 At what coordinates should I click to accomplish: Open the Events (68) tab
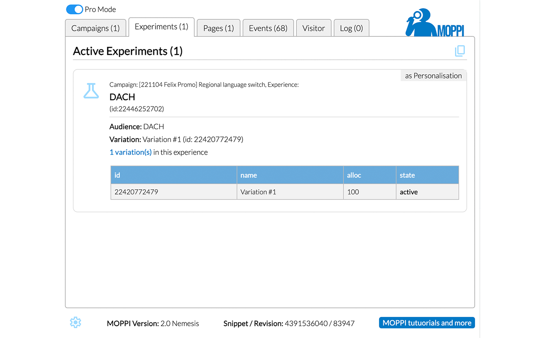[268, 28]
